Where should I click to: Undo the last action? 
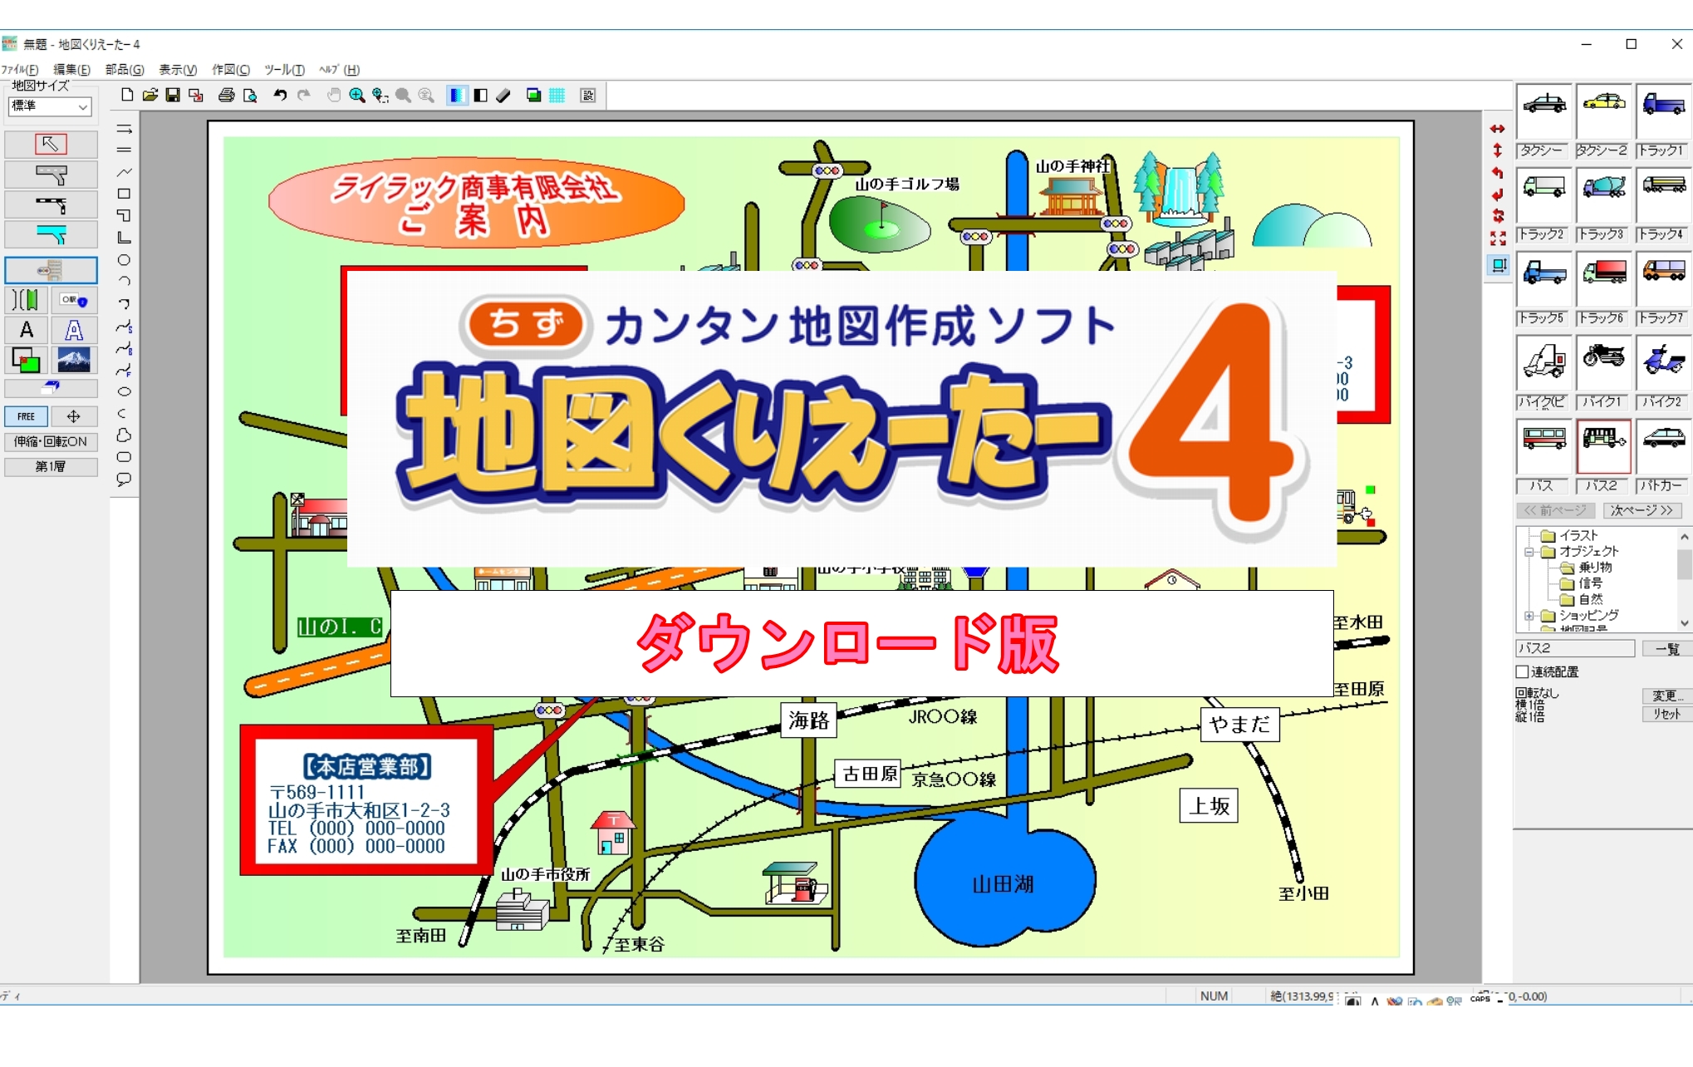(x=280, y=96)
